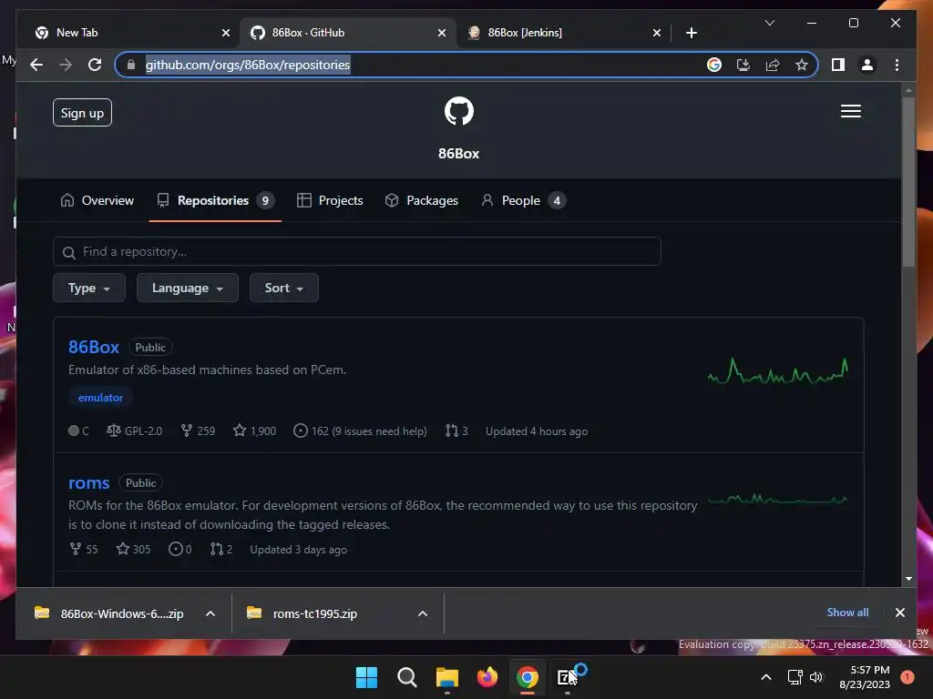This screenshot has height=699, width=933.
Task: Click the address bar URL
Action: 248,65
